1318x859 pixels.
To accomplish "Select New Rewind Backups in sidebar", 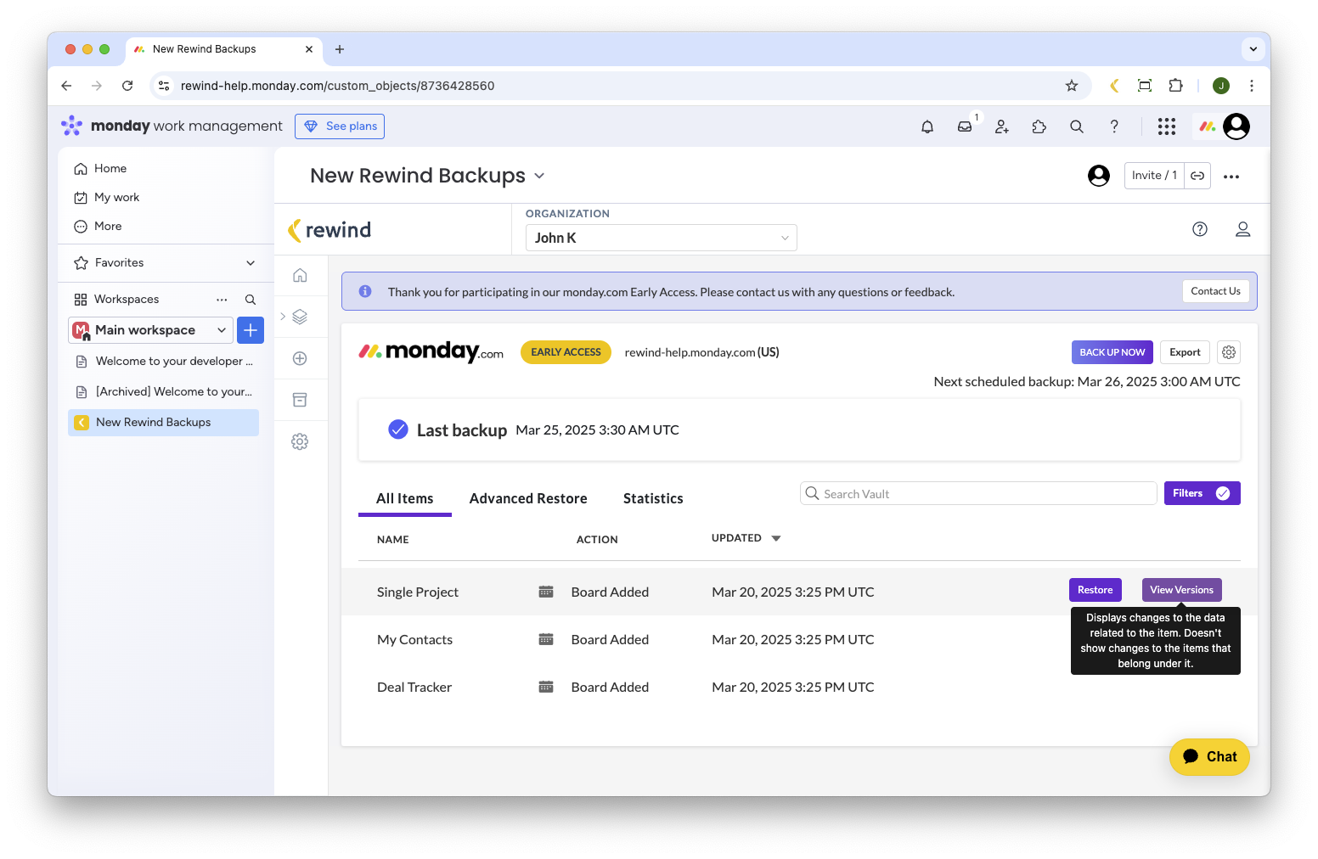I will 163,423.
